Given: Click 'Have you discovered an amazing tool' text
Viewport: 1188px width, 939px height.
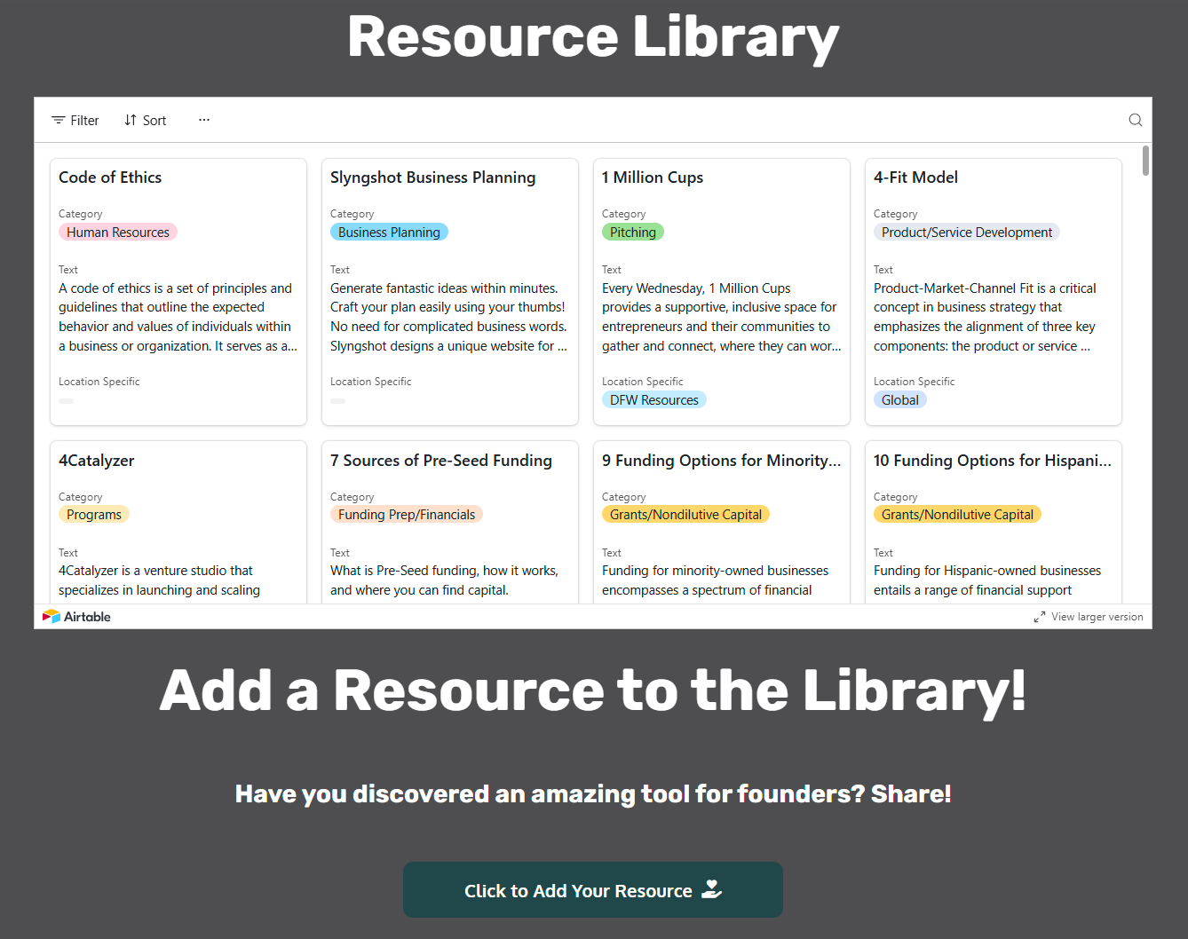Looking at the screenshot, I should [593, 793].
